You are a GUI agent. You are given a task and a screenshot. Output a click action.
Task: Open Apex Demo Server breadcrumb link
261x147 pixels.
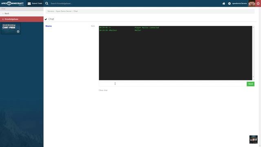click(x=64, y=11)
